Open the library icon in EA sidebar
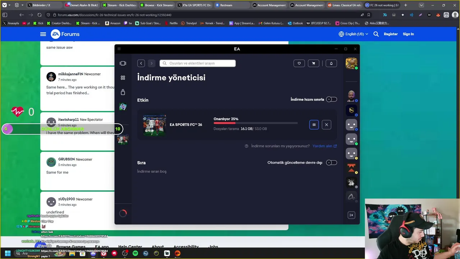This screenshot has width=460, height=259. coord(123,92)
